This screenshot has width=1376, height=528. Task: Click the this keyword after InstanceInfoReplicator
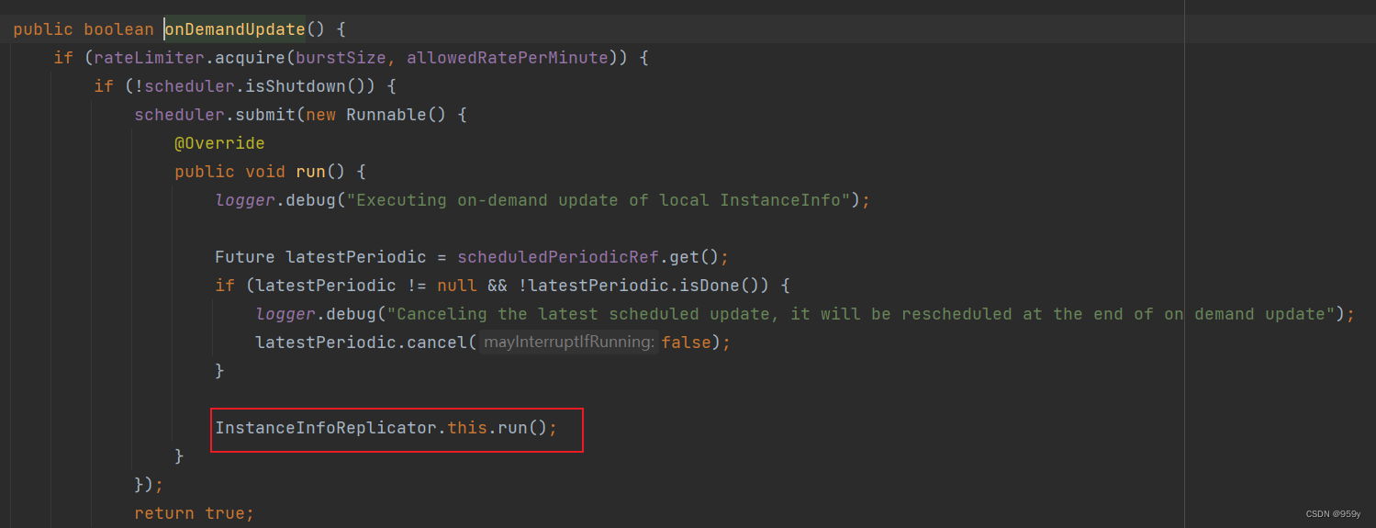coord(467,428)
